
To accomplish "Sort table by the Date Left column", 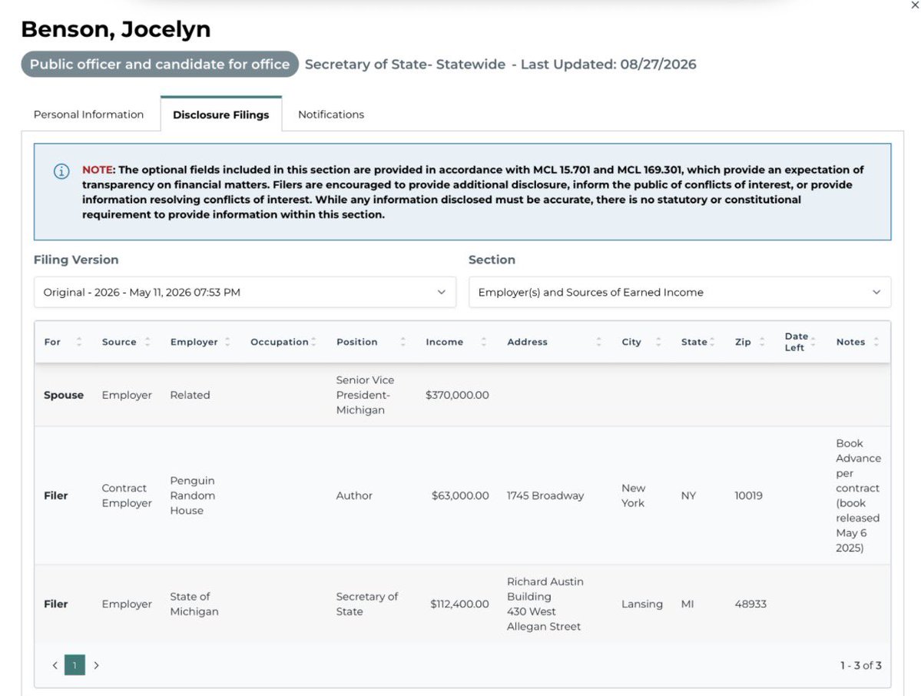I will 813,342.
